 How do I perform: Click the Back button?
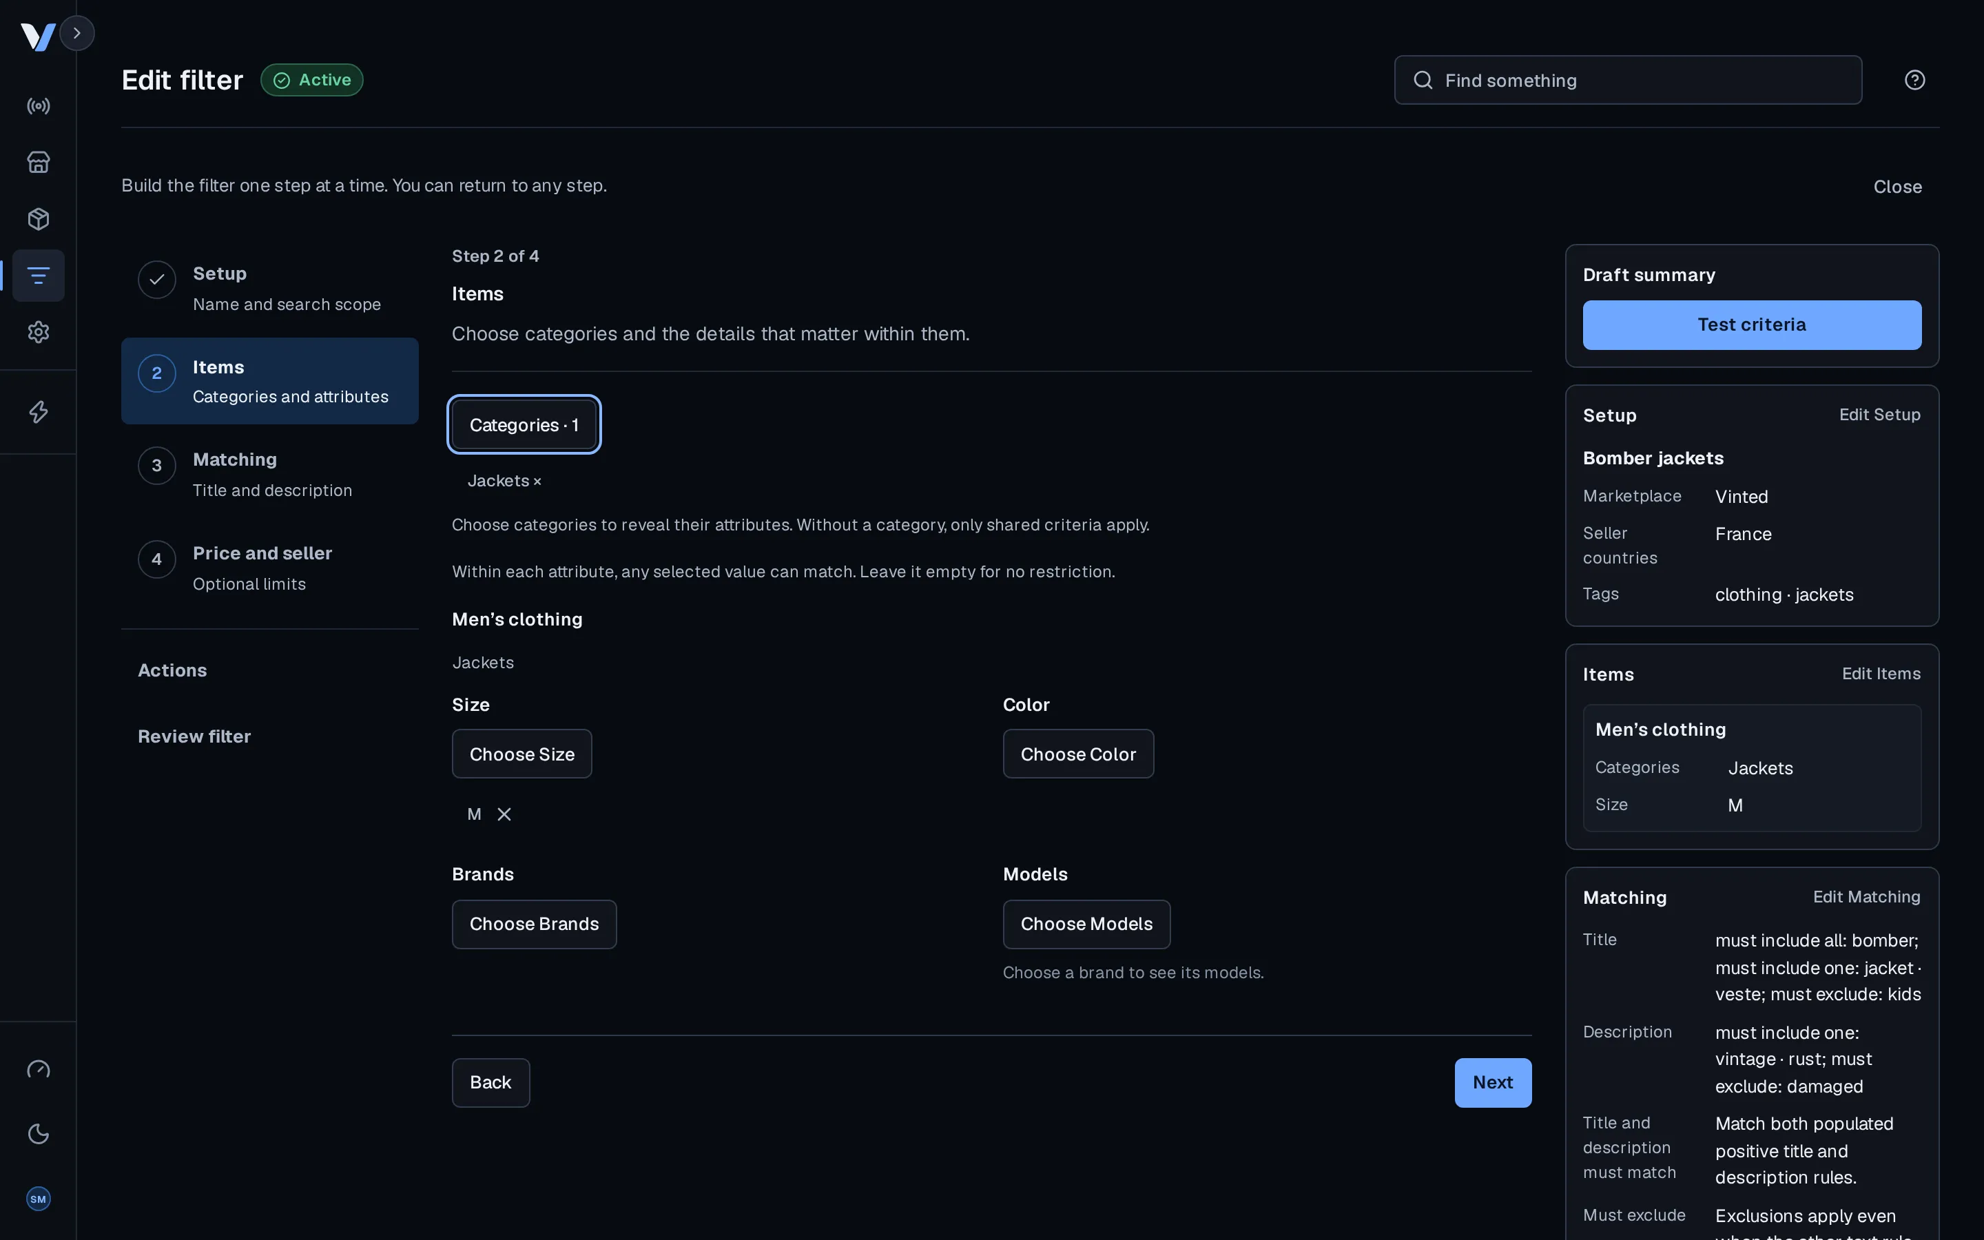pos(490,1082)
